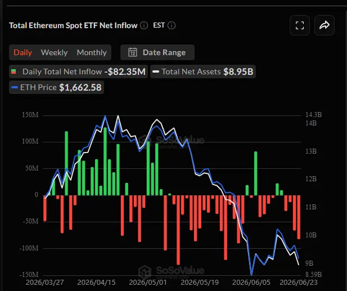Click the 150M left axis label
The image size is (347, 291).
click(30, 115)
